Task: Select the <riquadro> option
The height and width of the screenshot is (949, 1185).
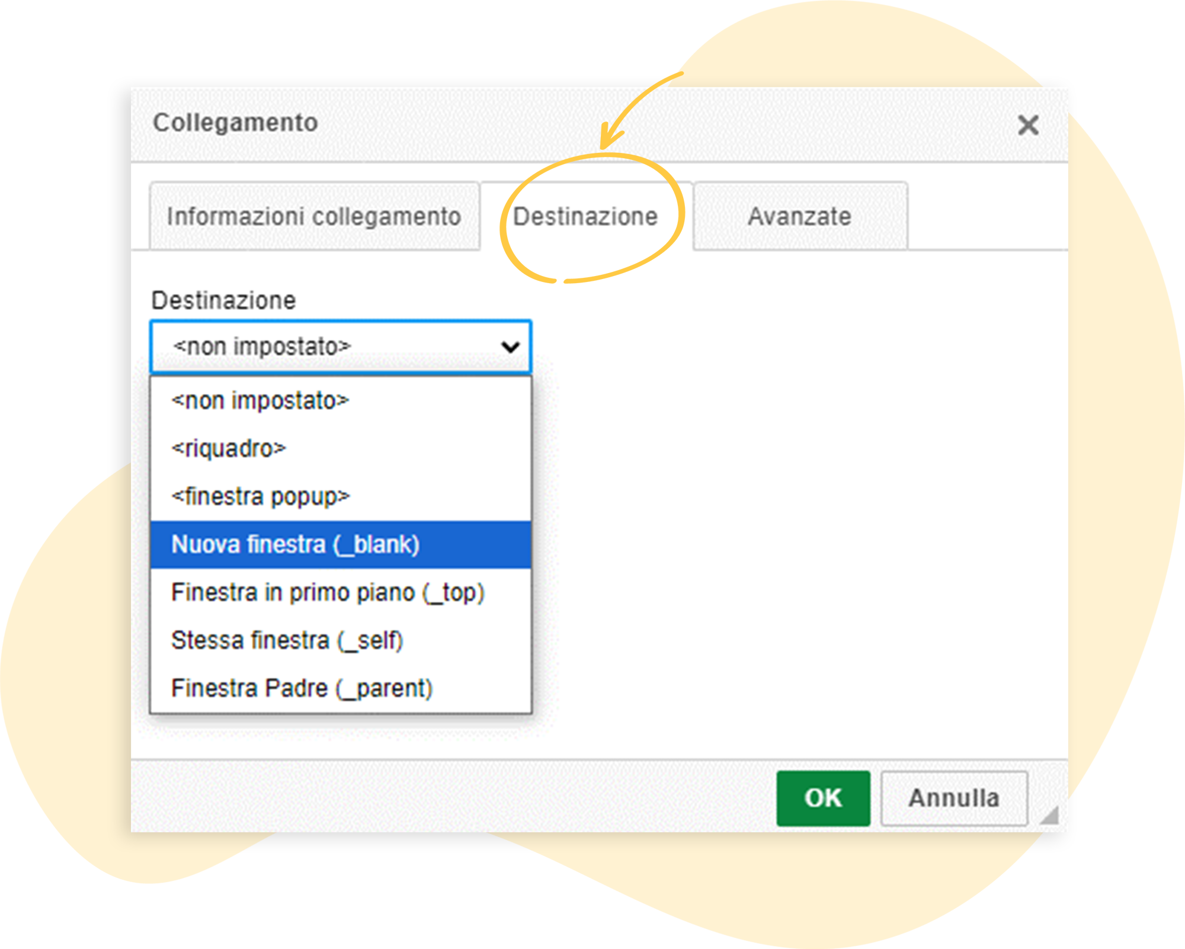Action: [x=229, y=448]
